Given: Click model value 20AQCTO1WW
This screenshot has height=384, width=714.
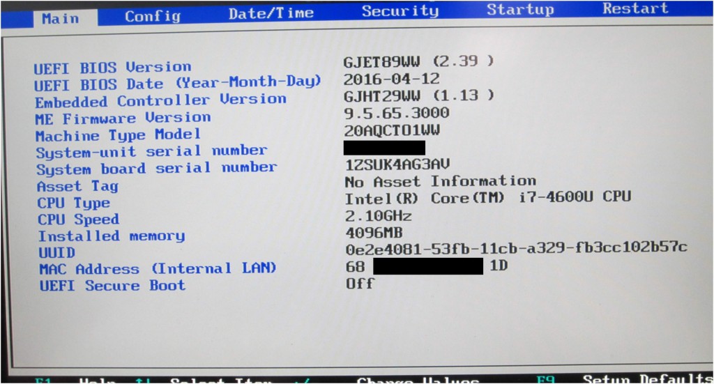Looking at the screenshot, I should tap(392, 130).
